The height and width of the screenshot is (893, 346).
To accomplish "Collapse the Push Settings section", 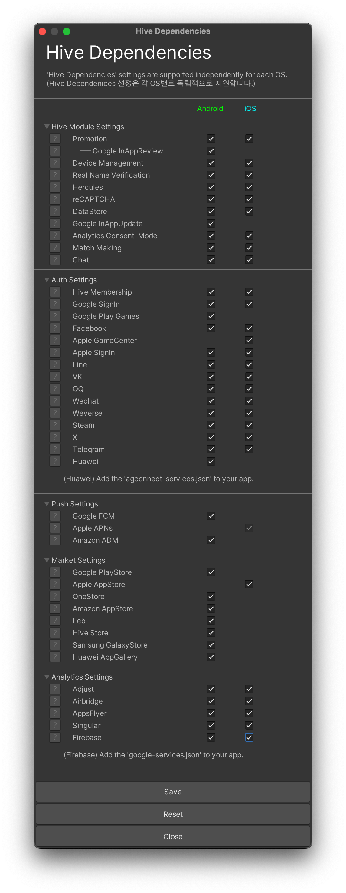I will click(47, 504).
